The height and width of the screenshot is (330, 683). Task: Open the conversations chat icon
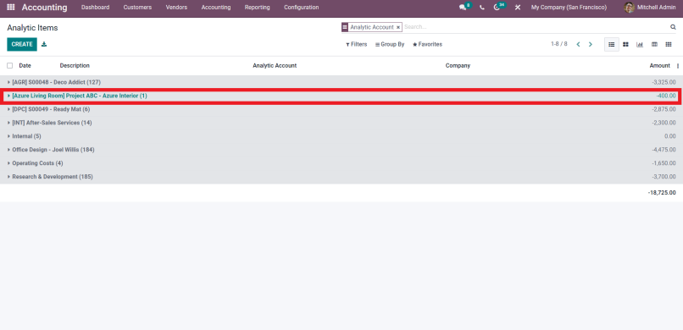click(x=463, y=8)
